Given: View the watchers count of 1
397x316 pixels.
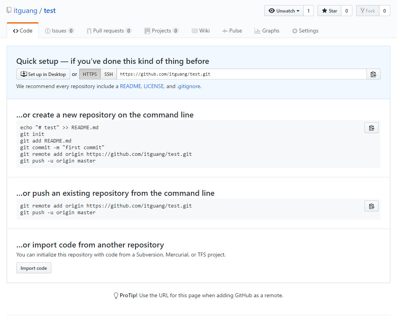Looking at the screenshot, I should (309, 11).
